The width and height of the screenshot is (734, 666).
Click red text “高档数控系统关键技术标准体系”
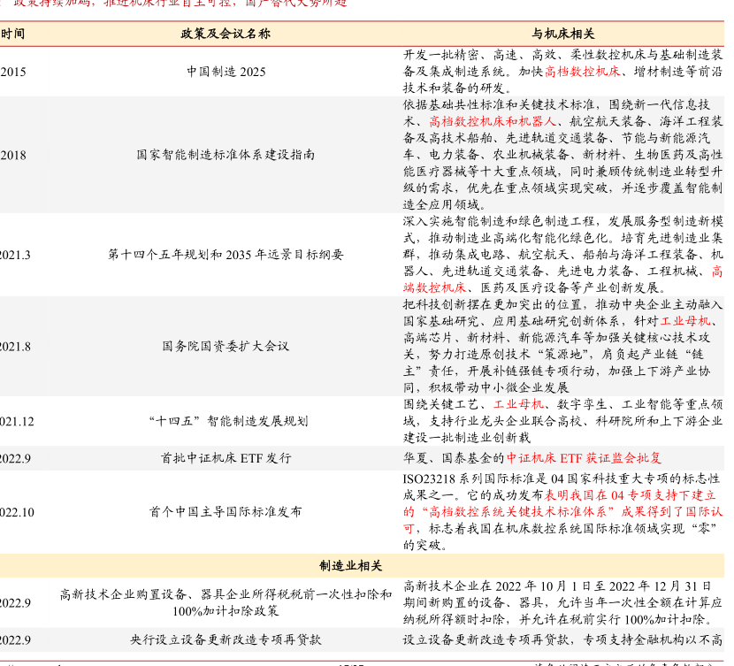pyautogui.click(x=520, y=512)
